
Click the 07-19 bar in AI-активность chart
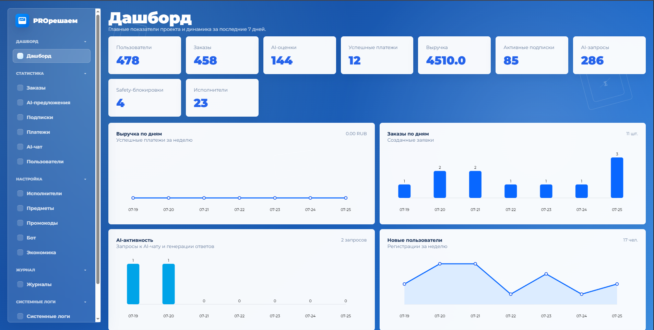click(x=133, y=284)
